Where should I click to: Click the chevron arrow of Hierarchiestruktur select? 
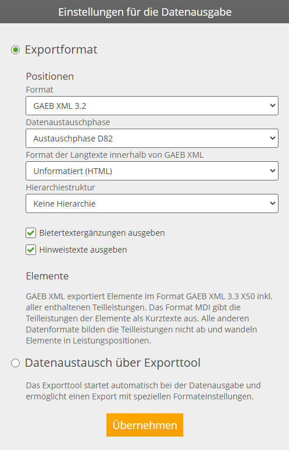tap(272, 203)
